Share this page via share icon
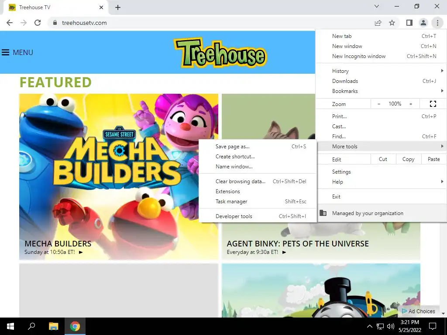This screenshot has width=447, height=335. [378, 23]
